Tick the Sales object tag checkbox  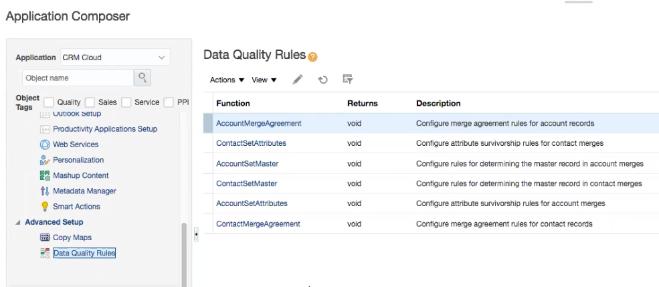pos(90,102)
